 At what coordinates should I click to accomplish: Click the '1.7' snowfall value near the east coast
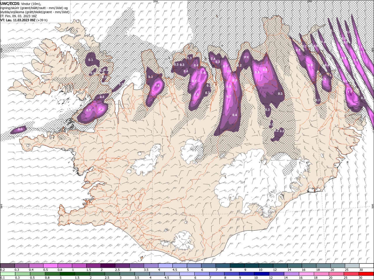pos(350,92)
